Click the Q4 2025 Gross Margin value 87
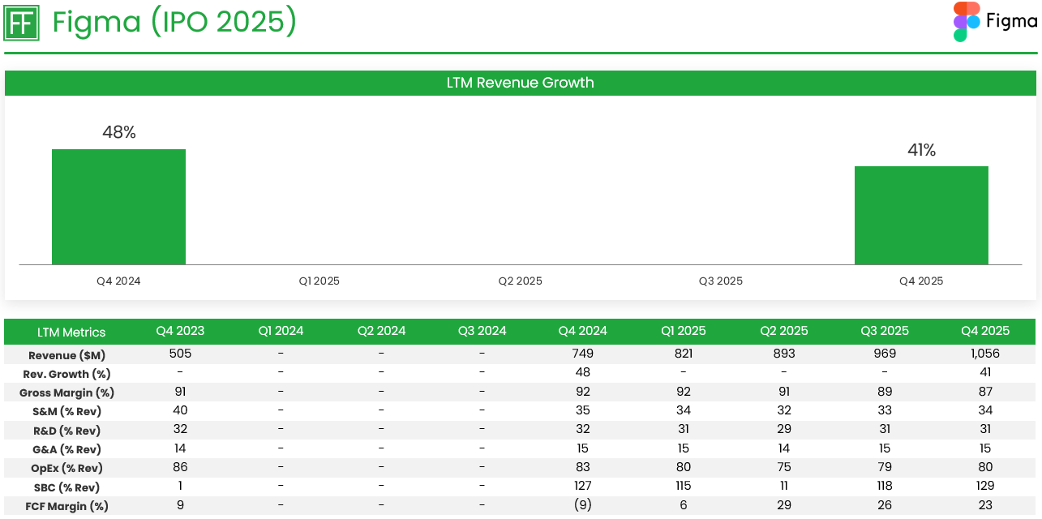The width and height of the screenshot is (1042, 519). (985, 392)
